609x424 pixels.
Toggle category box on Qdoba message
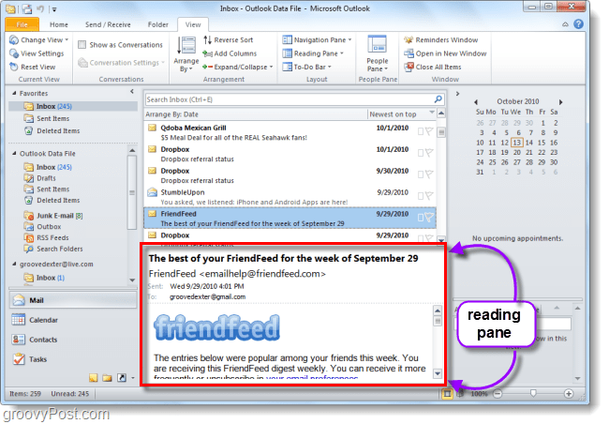click(421, 131)
